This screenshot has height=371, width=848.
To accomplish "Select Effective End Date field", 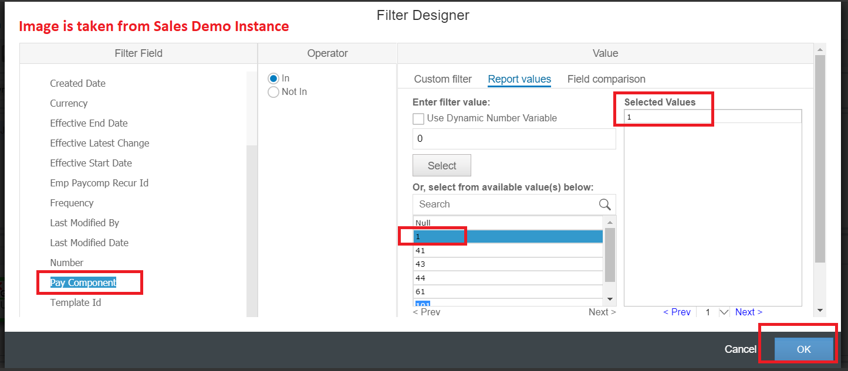I will (x=89, y=123).
